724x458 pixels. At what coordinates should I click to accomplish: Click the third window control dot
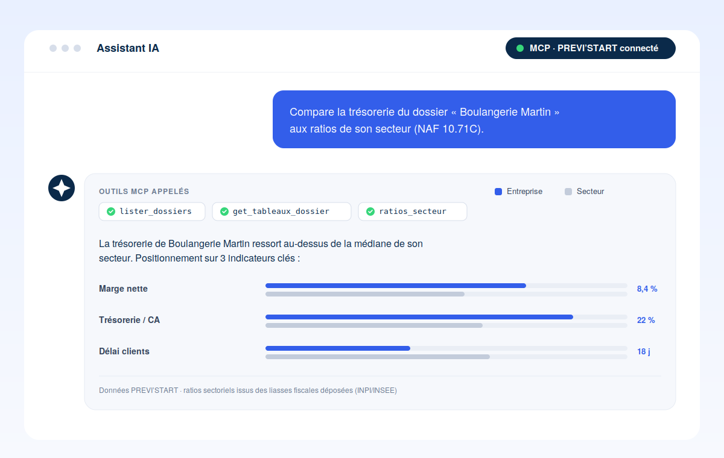tap(77, 48)
